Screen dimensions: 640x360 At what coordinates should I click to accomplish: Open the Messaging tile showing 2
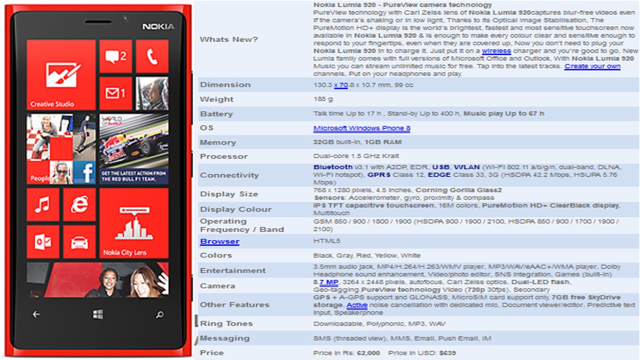(115, 56)
